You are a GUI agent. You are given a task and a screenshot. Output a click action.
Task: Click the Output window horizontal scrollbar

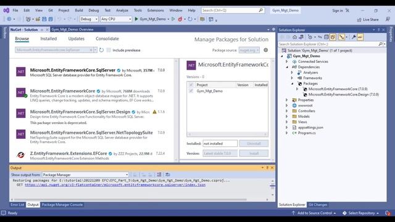[x=139, y=200]
